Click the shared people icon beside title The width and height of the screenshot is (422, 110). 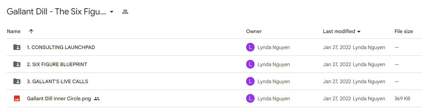tap(125, 12)
